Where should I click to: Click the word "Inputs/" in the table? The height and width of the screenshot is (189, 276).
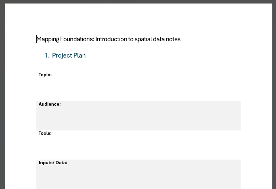pos(46,163)
